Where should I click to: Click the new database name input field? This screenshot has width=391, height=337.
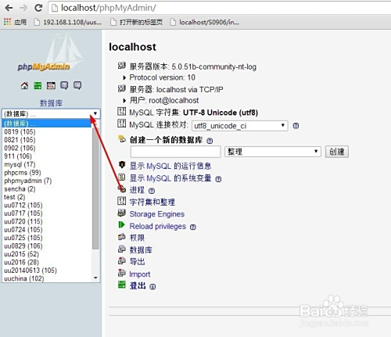[x=176, y=152]
